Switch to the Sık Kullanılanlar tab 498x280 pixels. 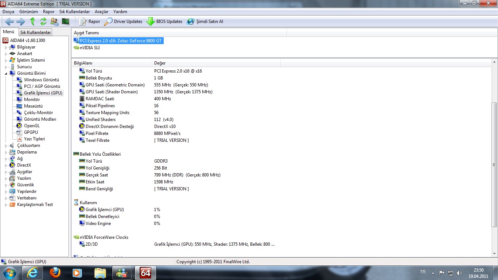(x=35, y=32)
